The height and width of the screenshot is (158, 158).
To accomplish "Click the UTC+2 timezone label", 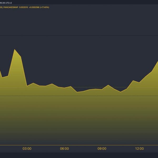I will [9, 3].
